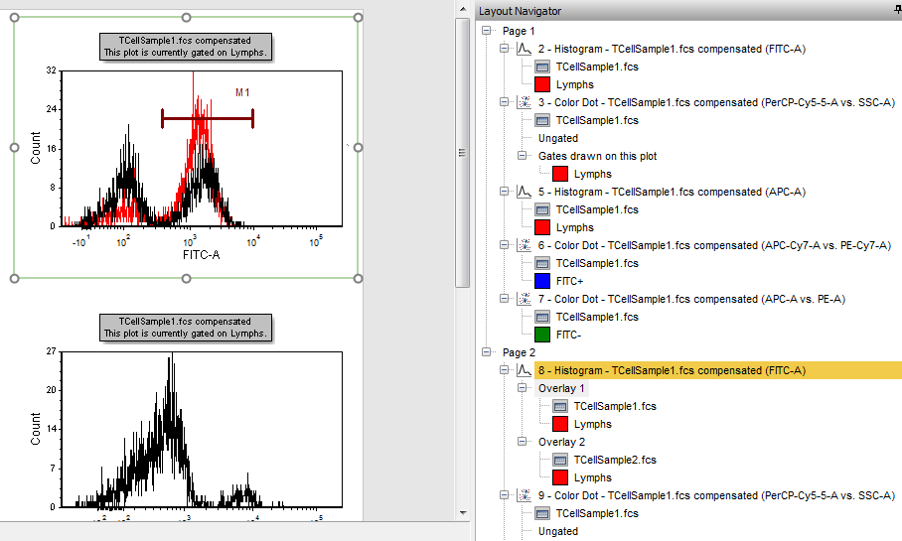Click histogram icon of plot 2 FITC-A
This screenshot has width=902, height=541.
tap(525, 49)
